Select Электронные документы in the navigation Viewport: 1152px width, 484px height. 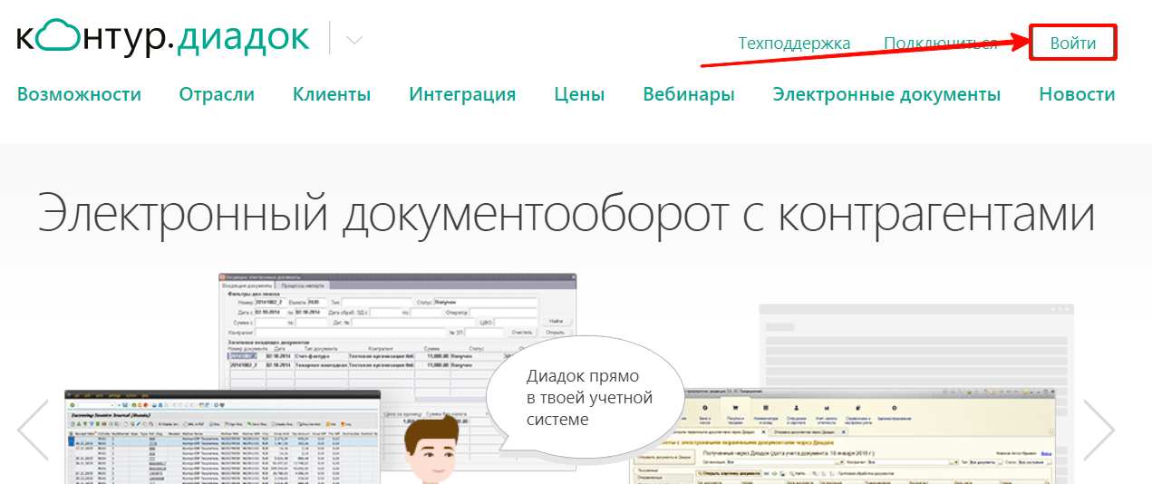click(886, 94)
